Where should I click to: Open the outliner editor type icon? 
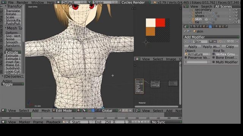(x=186, y=6)
